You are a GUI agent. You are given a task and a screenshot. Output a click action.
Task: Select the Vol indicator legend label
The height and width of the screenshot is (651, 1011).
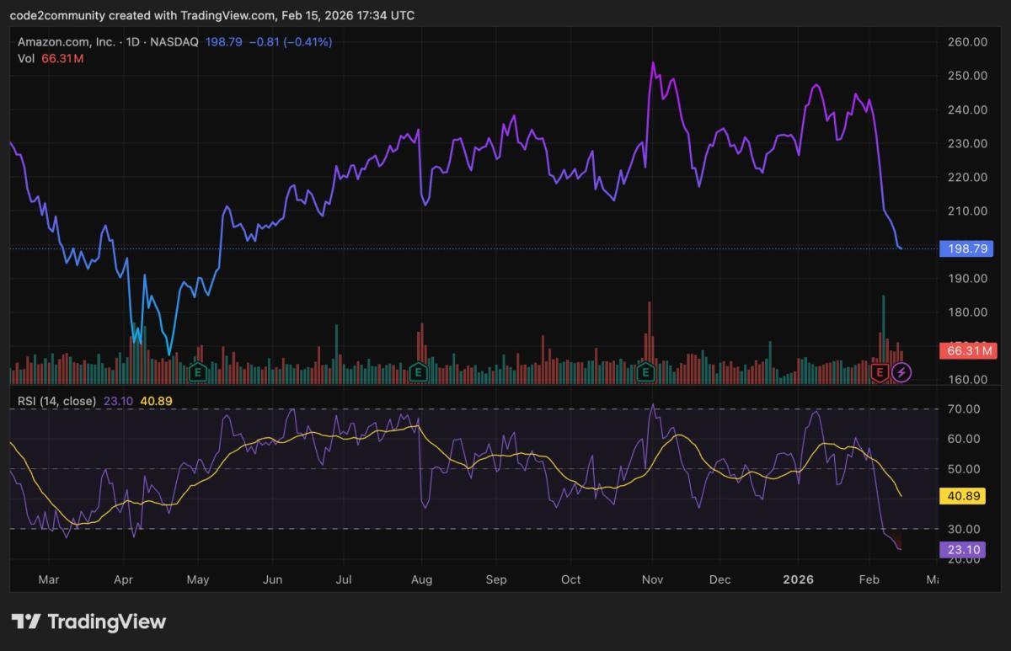click(x=26, y=58)
